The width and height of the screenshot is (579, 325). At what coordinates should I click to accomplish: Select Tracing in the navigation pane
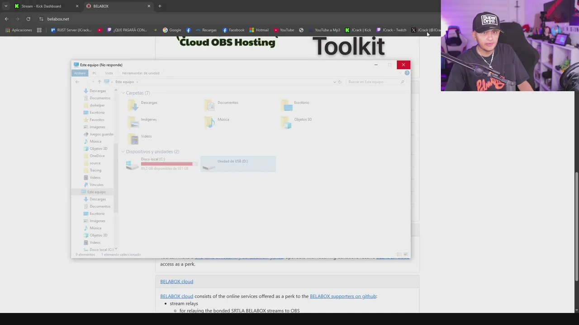pyautogui.click(x=95, y=170)
